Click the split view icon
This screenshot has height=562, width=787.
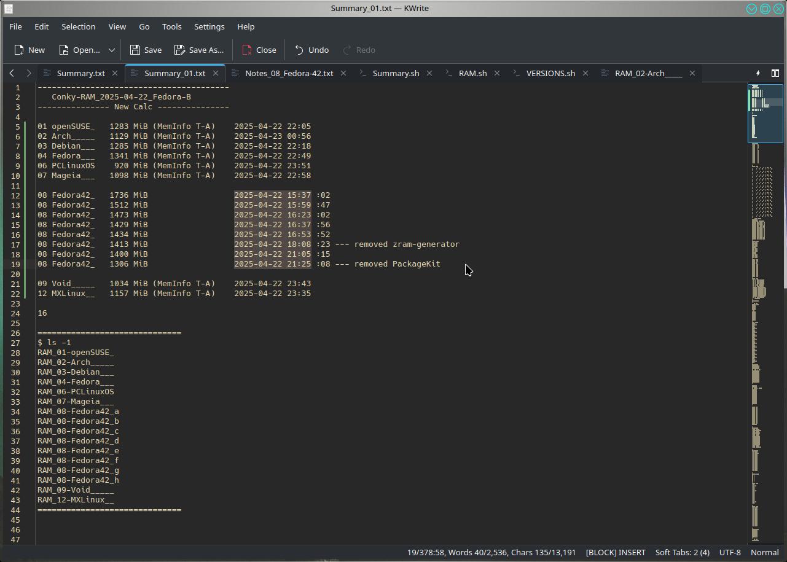(775, 73)
